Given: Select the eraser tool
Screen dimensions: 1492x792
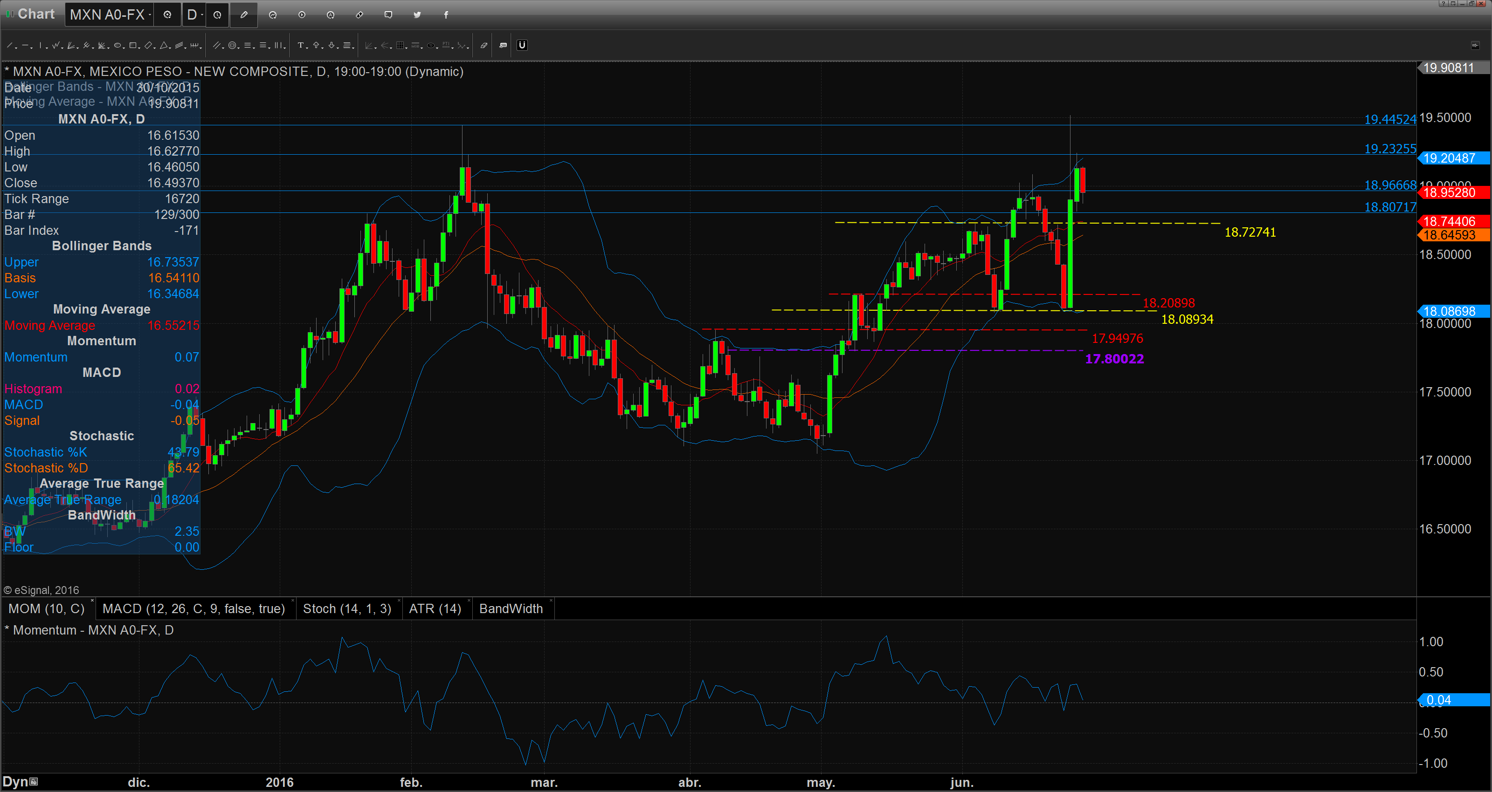Looking at the screenshot, I should pos(484,45).
